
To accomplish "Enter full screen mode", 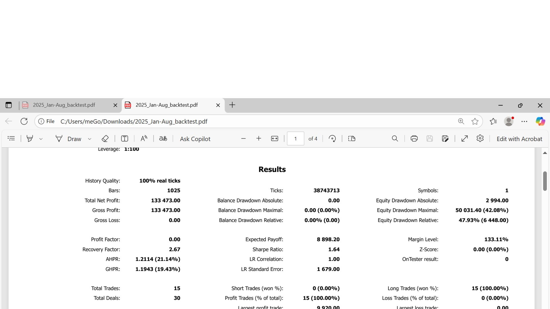I will (x=464, y=138).
